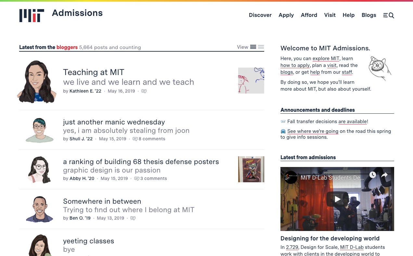This screenshot has height=256, width=413.
Task: Switch to large card view icon
Action: pyautogui.click(x=261, y=47)
